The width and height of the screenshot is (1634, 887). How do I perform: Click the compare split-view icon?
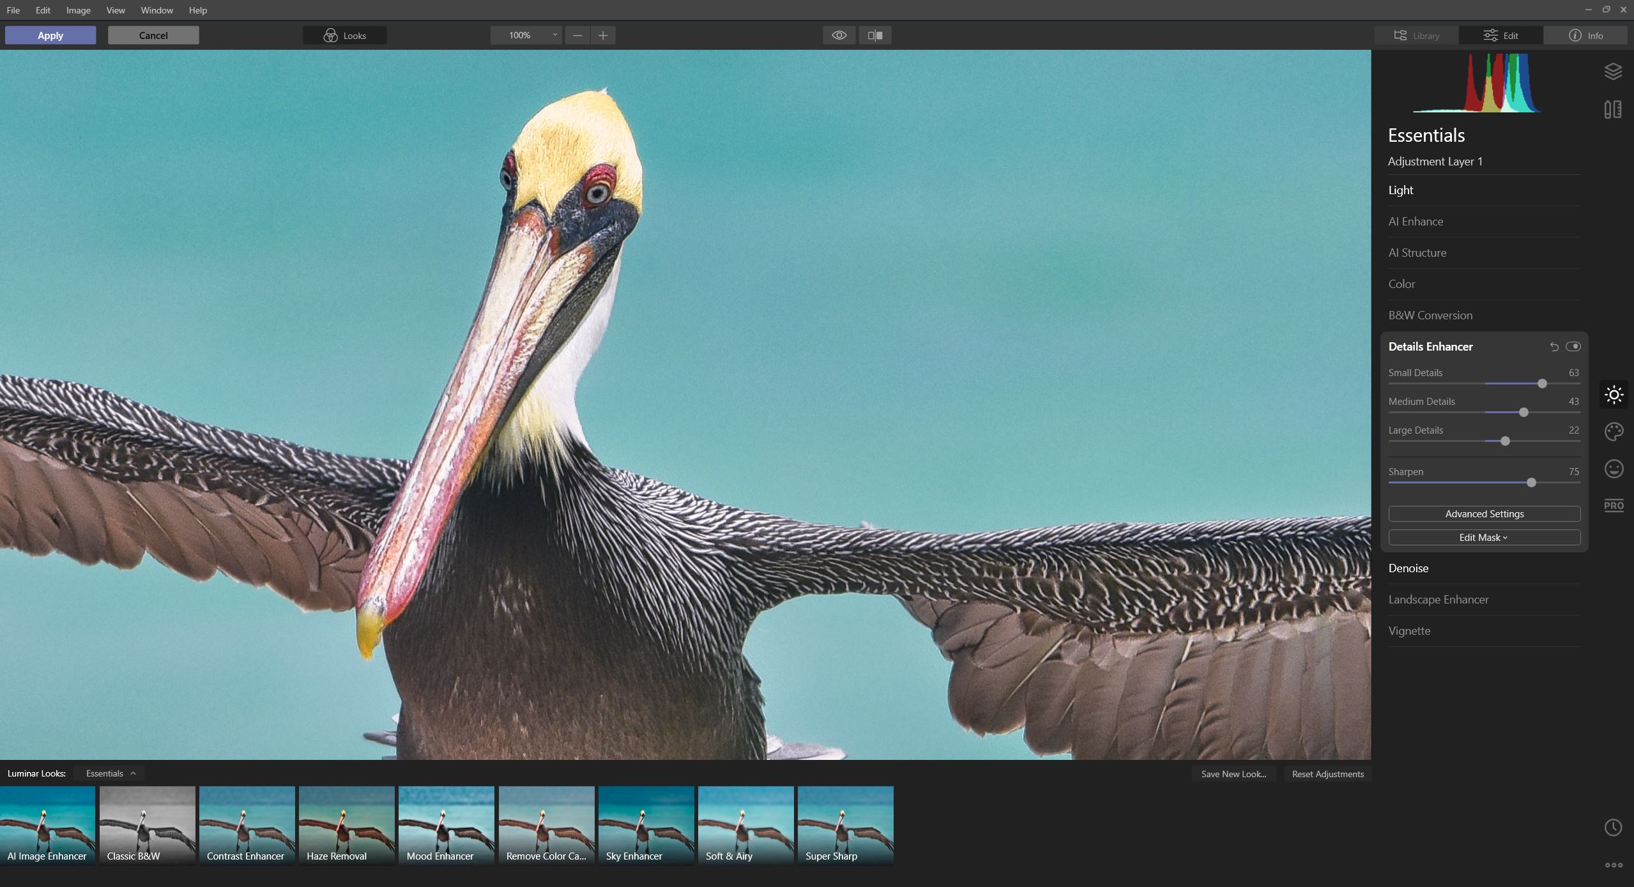(x=874, y=35)
